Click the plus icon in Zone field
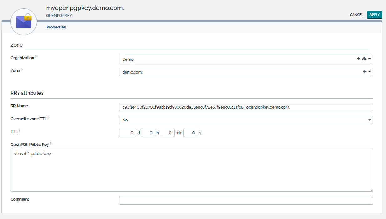The image size is (386, 219). 365,72
